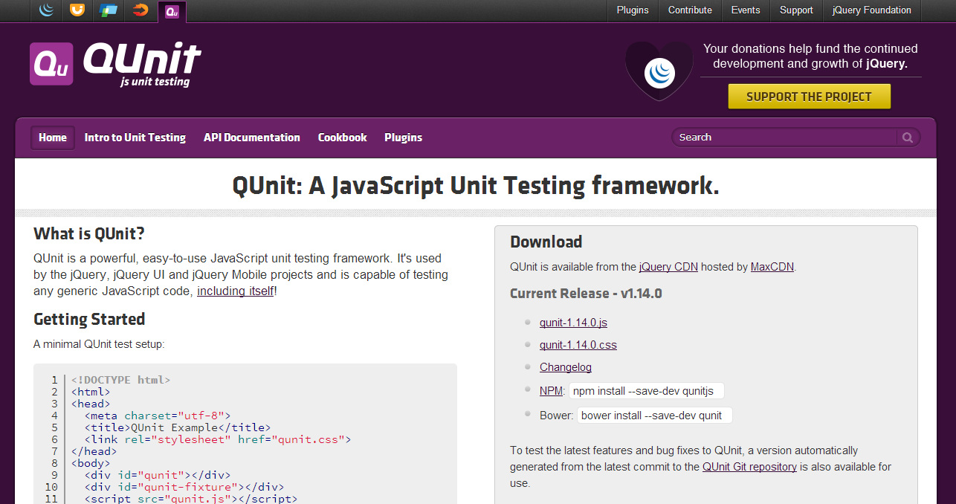Screen dimensions: 956x504
Task: Open Plugins in the top bar
Action: [x=633, y=10]
